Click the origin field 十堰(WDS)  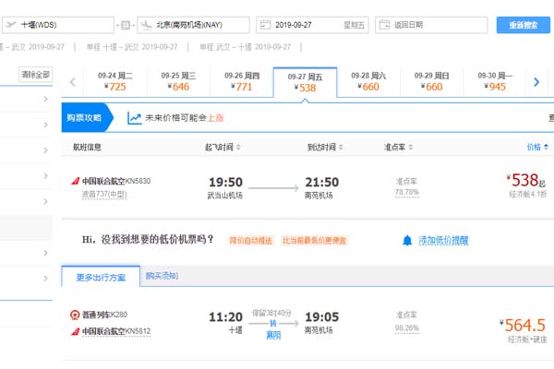point(58,25)
